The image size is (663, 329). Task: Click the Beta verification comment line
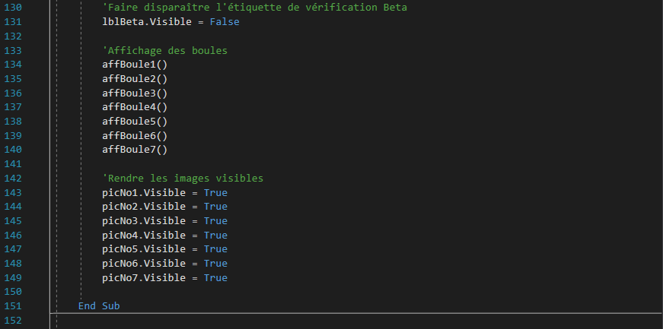[254, 8]
